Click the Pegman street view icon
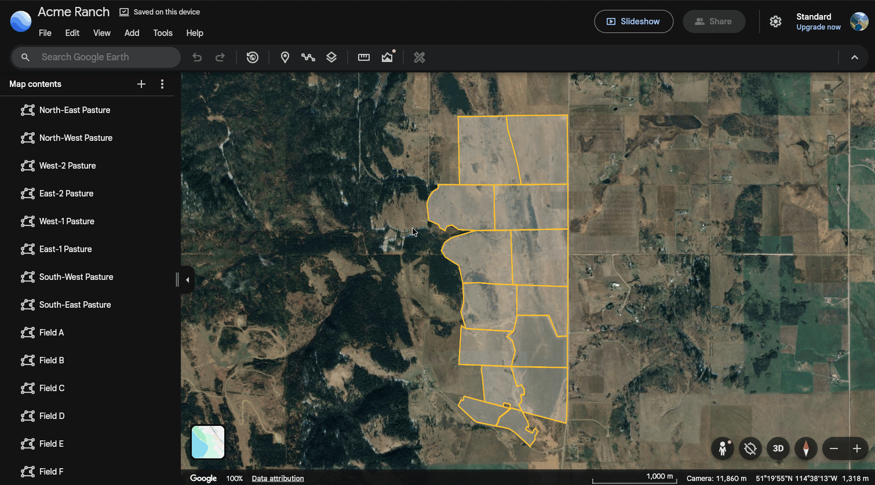Image resolution: width=875 pixels, height=485 pixels. point(723,448)
